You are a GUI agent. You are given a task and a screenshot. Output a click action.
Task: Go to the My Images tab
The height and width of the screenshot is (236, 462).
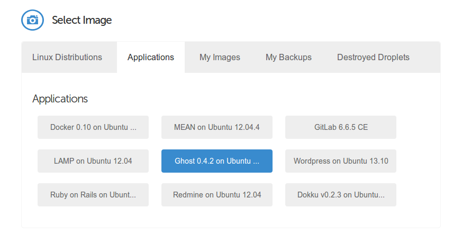[220, 57]
